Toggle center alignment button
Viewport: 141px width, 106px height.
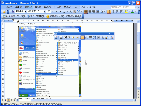(90, 12)
